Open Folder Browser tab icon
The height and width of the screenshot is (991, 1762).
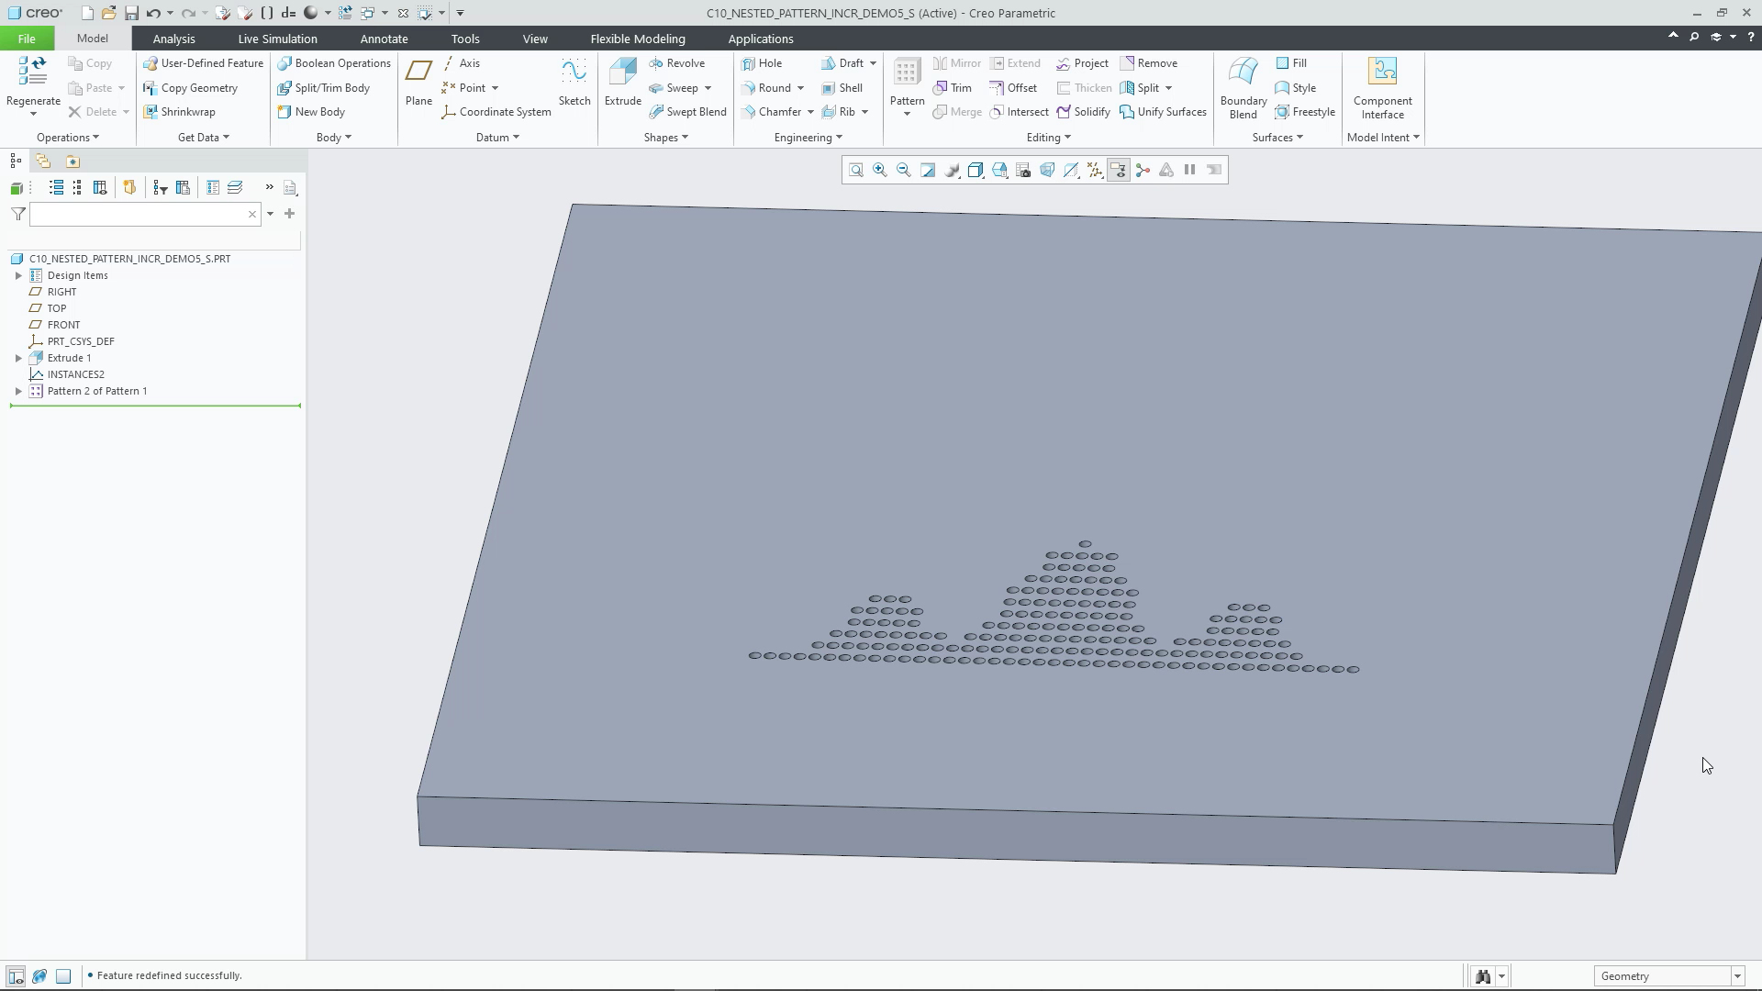[43, 161]
